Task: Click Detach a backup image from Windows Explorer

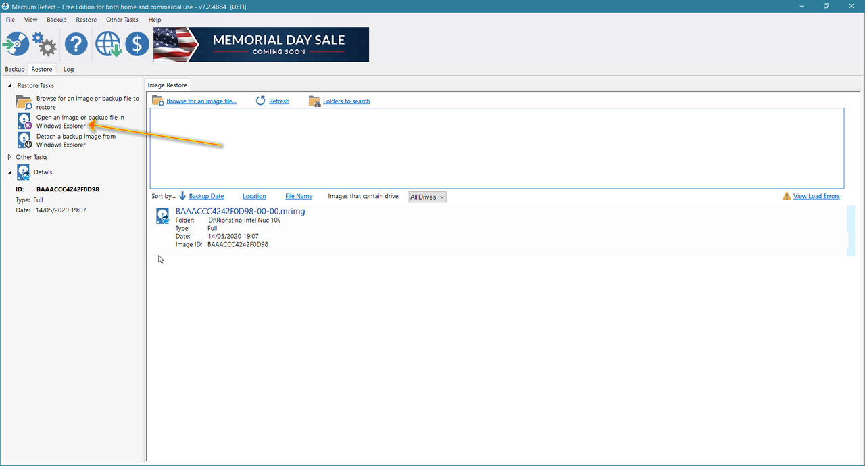Action: click(76, 141)
